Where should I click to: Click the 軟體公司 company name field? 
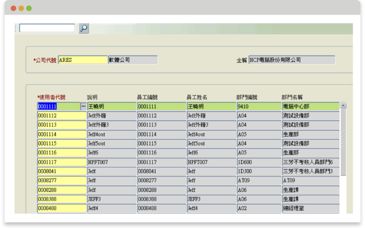click(x=133, y=60)
